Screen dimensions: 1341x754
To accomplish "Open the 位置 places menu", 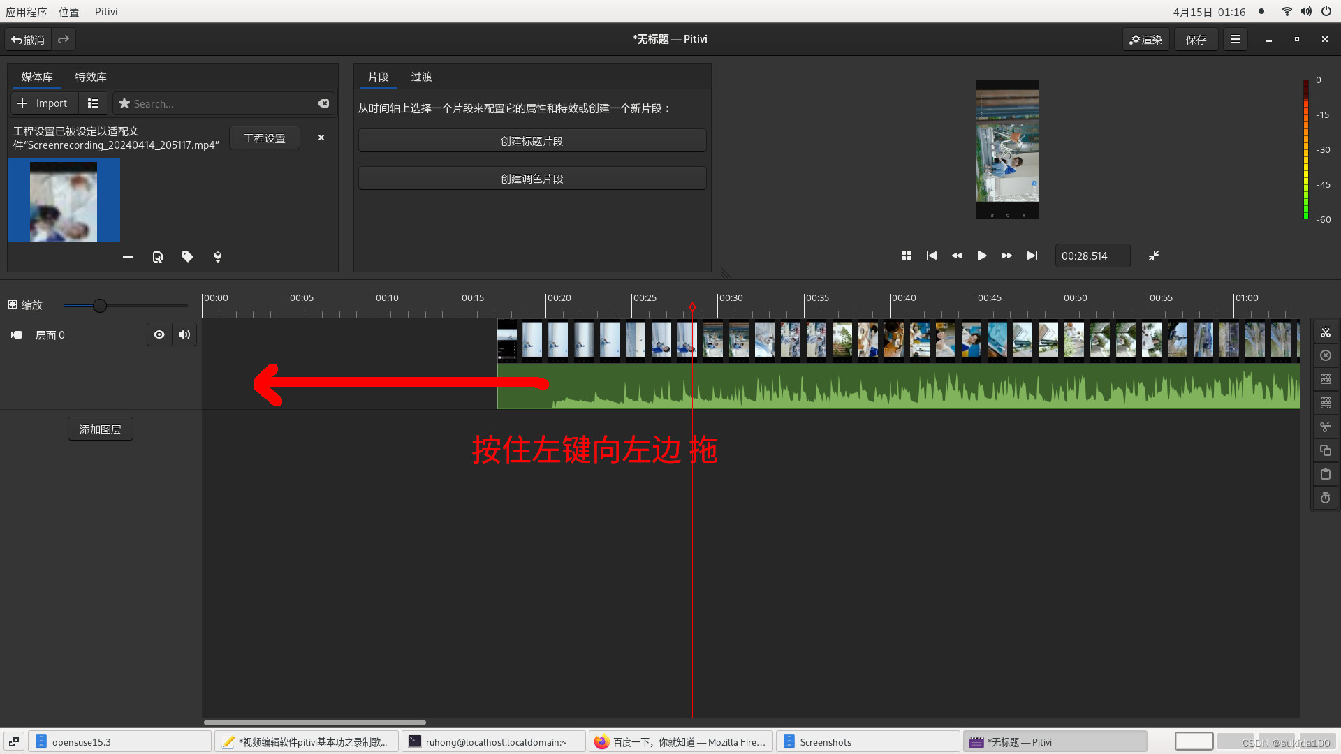I will pos(68,12).
